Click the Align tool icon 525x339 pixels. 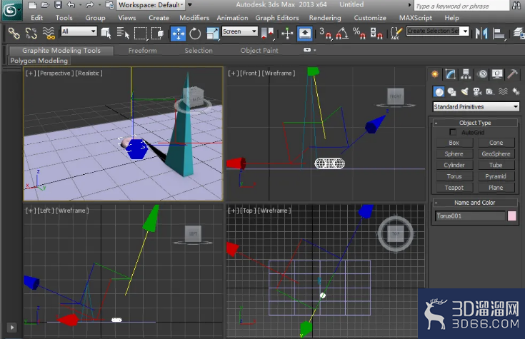click(499, 34)
